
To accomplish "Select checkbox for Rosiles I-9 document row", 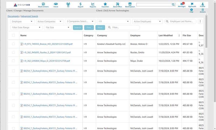I will pos(13,52).
